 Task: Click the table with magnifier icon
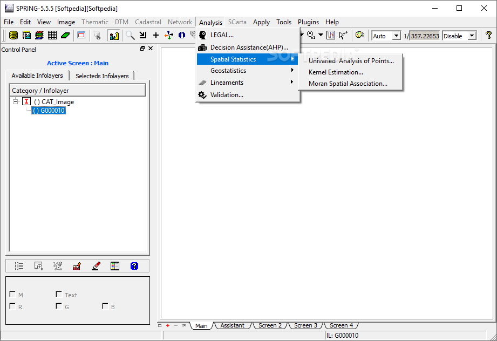(x=38, y=266)
